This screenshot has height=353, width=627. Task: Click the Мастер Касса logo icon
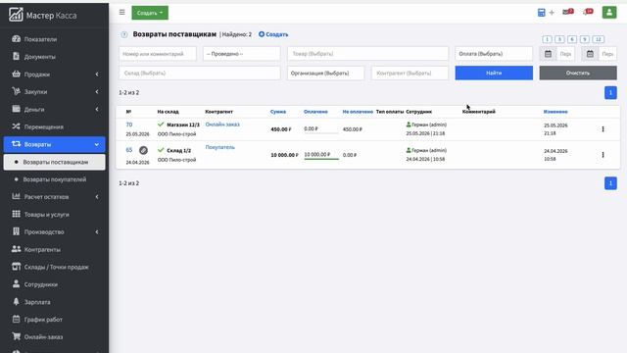point(16,15)
